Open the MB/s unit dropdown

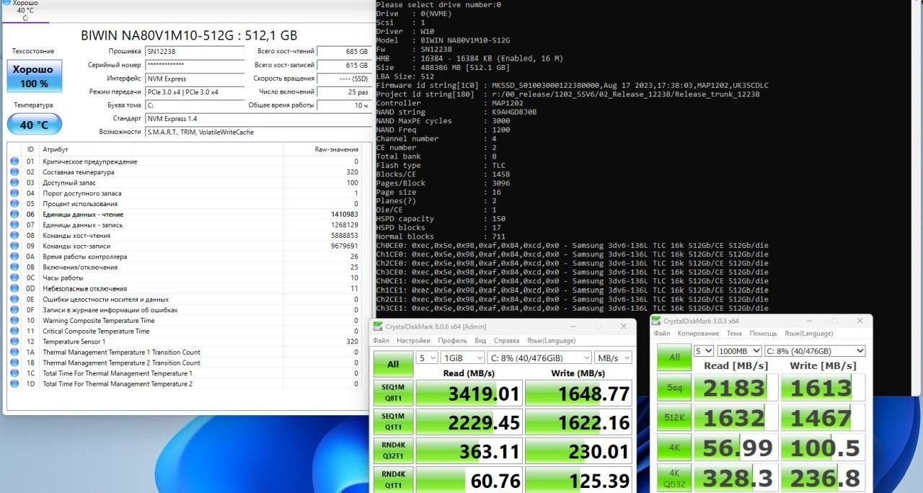[x=613, y=357]
